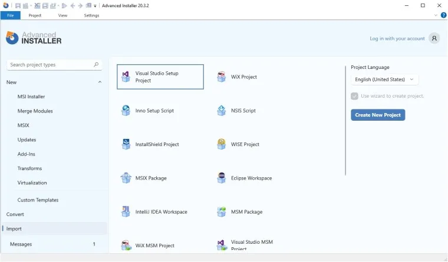This screenshot has width=448, height=262.
Task: Open the Project tab
Action: pos(35,15)
